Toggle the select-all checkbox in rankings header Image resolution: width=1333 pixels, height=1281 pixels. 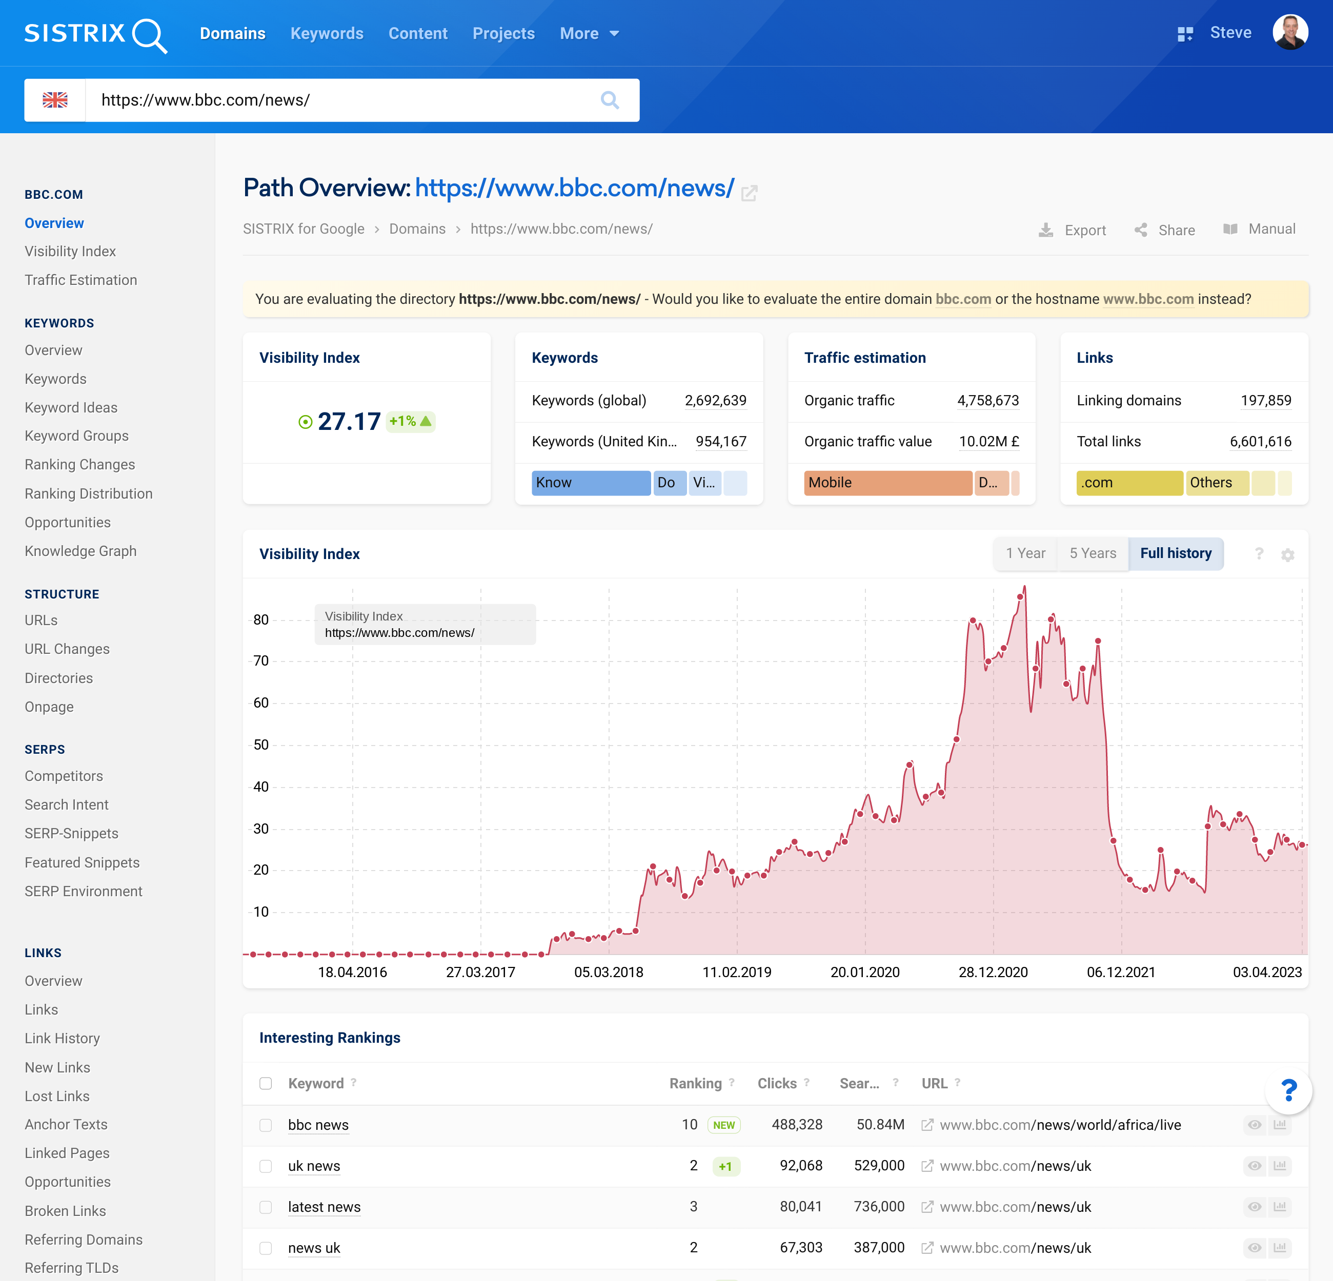[265, 1083]
